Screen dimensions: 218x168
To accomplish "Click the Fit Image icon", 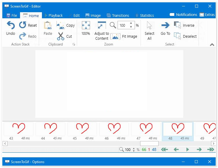I will click(x=115, y=36).
